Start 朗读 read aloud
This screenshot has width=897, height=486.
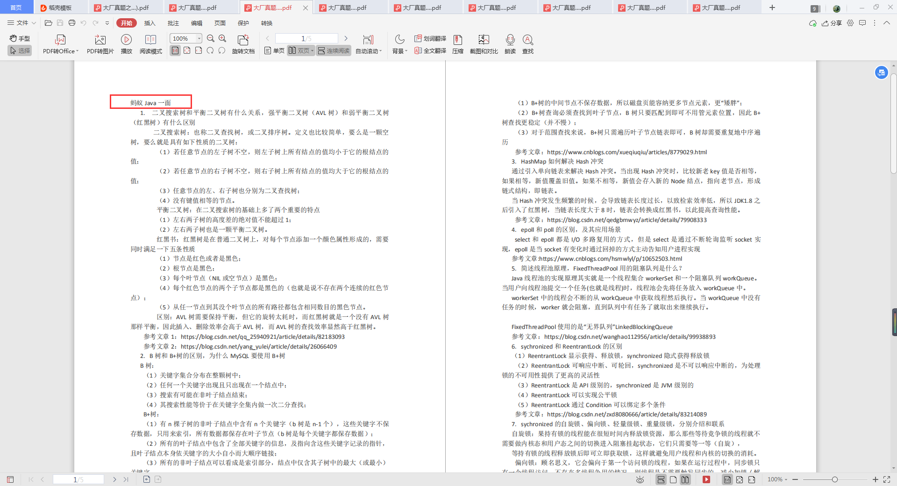point(510,44)
